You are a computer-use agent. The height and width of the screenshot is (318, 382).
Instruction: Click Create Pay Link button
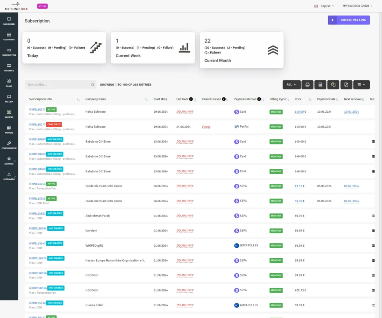click(x=349, y=20)
